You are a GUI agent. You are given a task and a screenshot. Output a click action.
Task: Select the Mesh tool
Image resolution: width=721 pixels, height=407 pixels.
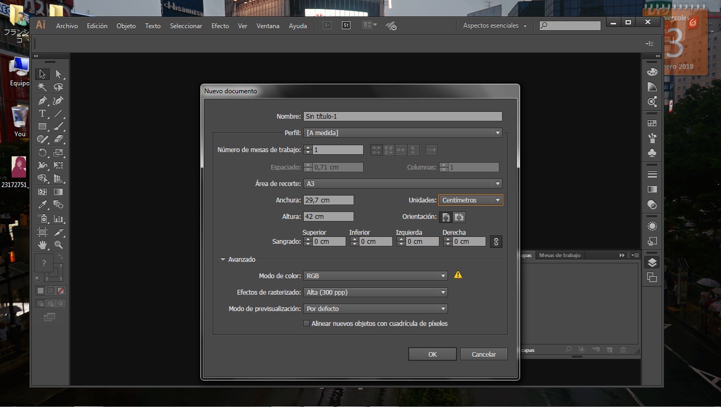(x=42, y=192)
